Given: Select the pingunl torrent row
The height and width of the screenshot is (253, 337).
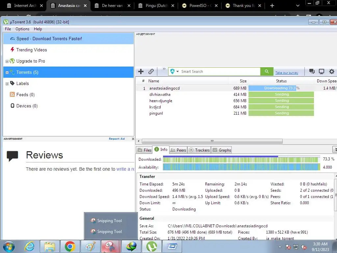Looking at the screenshot, I should coord(236,113).
